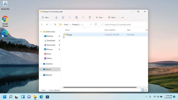Open address bar history dropdown

pyautogui.click(x=91, y=24)
